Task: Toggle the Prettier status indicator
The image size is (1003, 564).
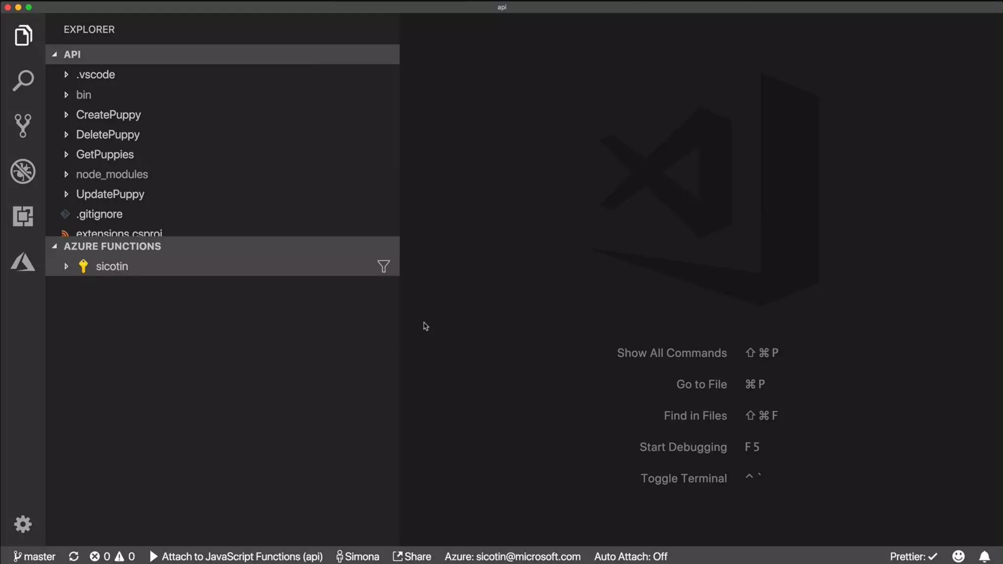Action: pyautogui.click(x=913, y=557)
